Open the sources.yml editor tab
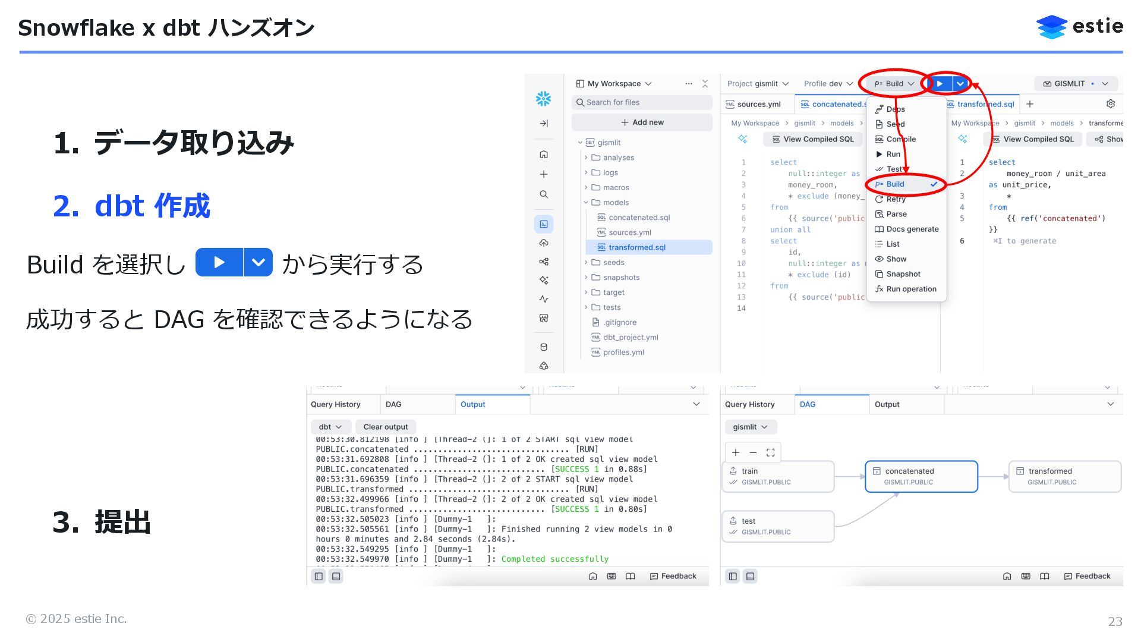 (758, 104)
